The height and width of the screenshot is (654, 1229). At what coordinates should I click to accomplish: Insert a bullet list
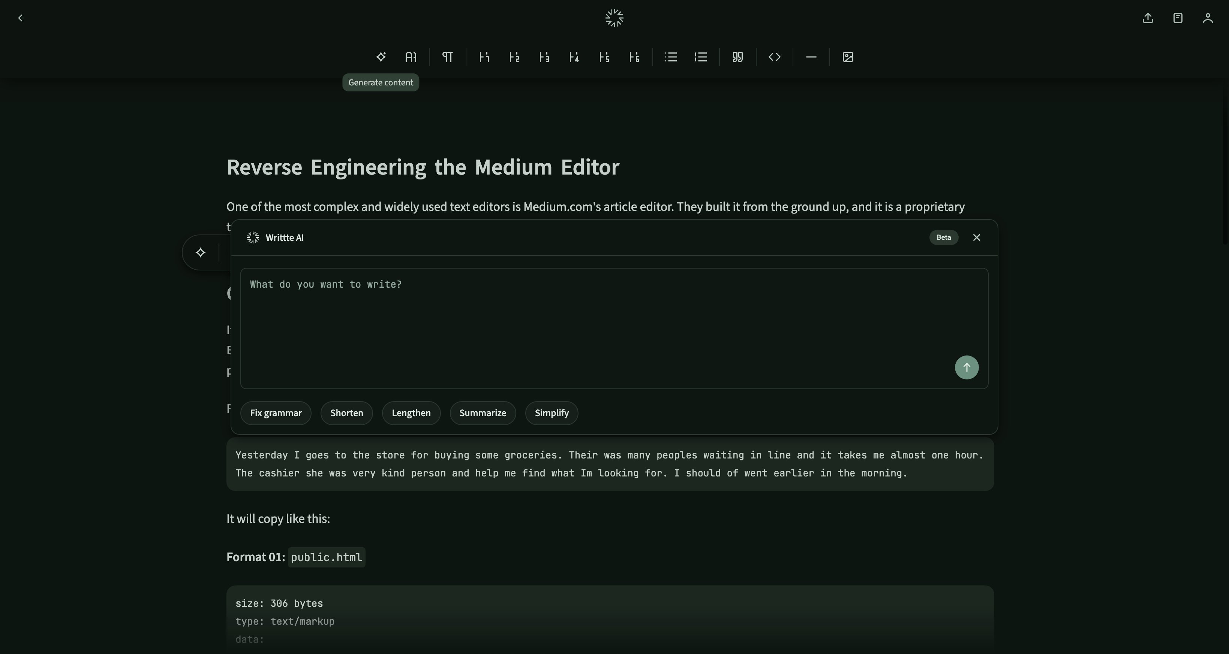[x=671, y=57]
